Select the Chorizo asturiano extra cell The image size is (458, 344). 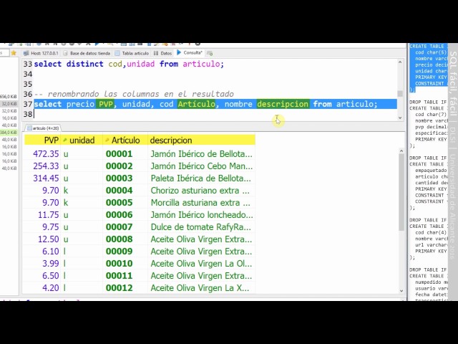click(201, 191)
